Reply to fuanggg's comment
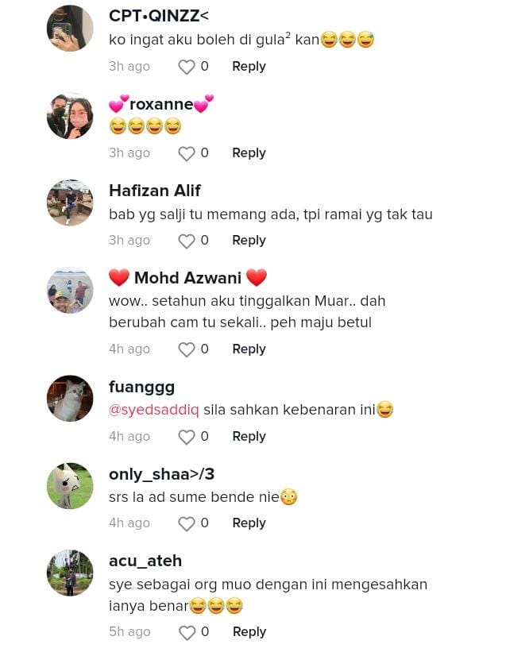The height and width of the screenshot is (652, 529). coord(249,436)
